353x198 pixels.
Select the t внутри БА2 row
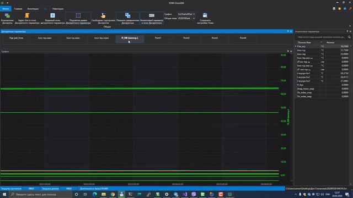322,77
